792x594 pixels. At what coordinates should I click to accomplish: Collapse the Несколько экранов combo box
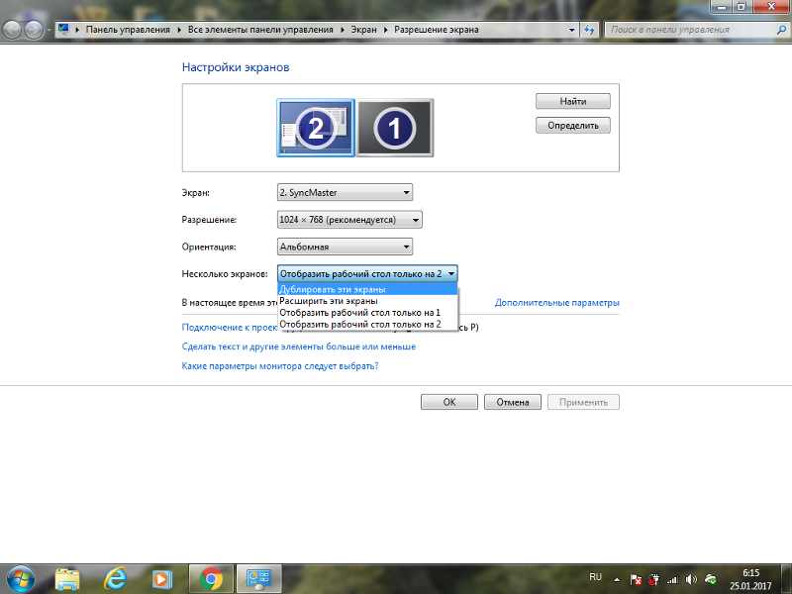point(367,274)
